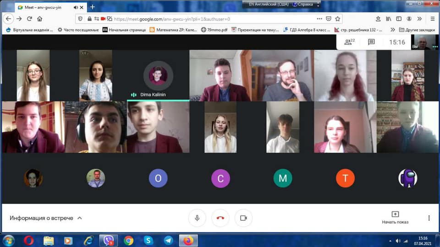This screenshot has height=247, width=440.
Task: Click Start presentation 'Начать показ'
Action: tap(395, 218)
